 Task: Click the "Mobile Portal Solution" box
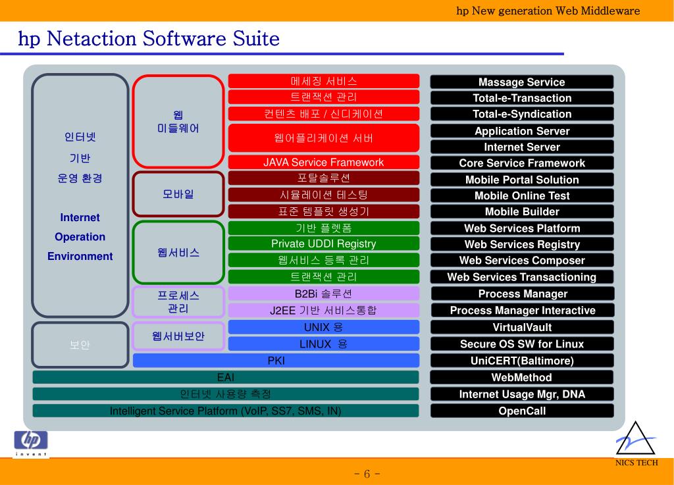pyautogui.click(x=522, y=180)
